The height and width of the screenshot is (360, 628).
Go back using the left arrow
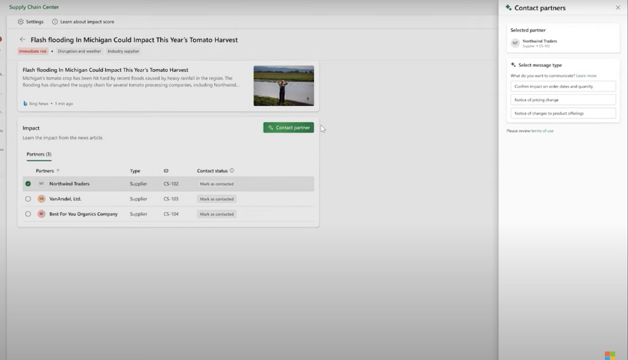tap(22, 40)
